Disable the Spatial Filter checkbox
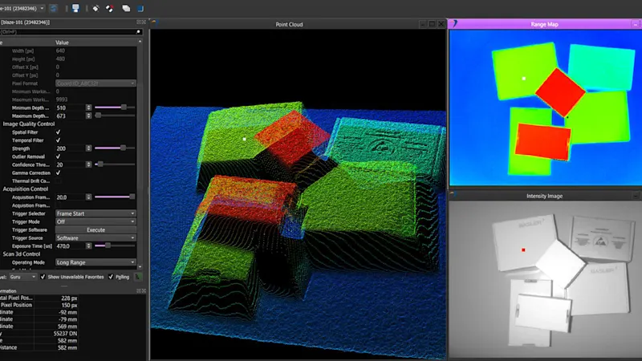The image size is (642, 361). [58, 132]
